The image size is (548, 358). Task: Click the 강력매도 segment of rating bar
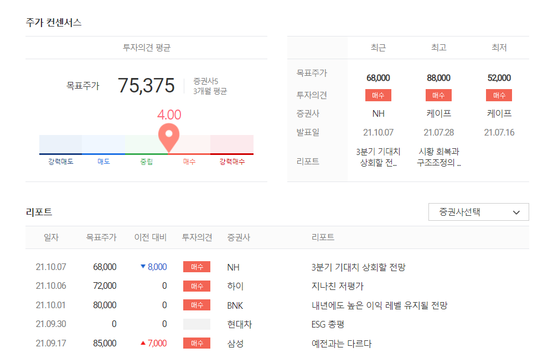(x=60, y=144)
